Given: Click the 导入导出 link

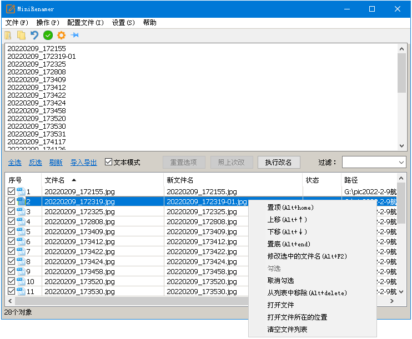Looking at the screenshot, I should 83,163.
